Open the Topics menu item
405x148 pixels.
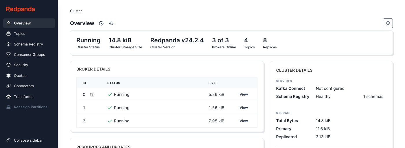pyautogui.click(x=20, y=34)
